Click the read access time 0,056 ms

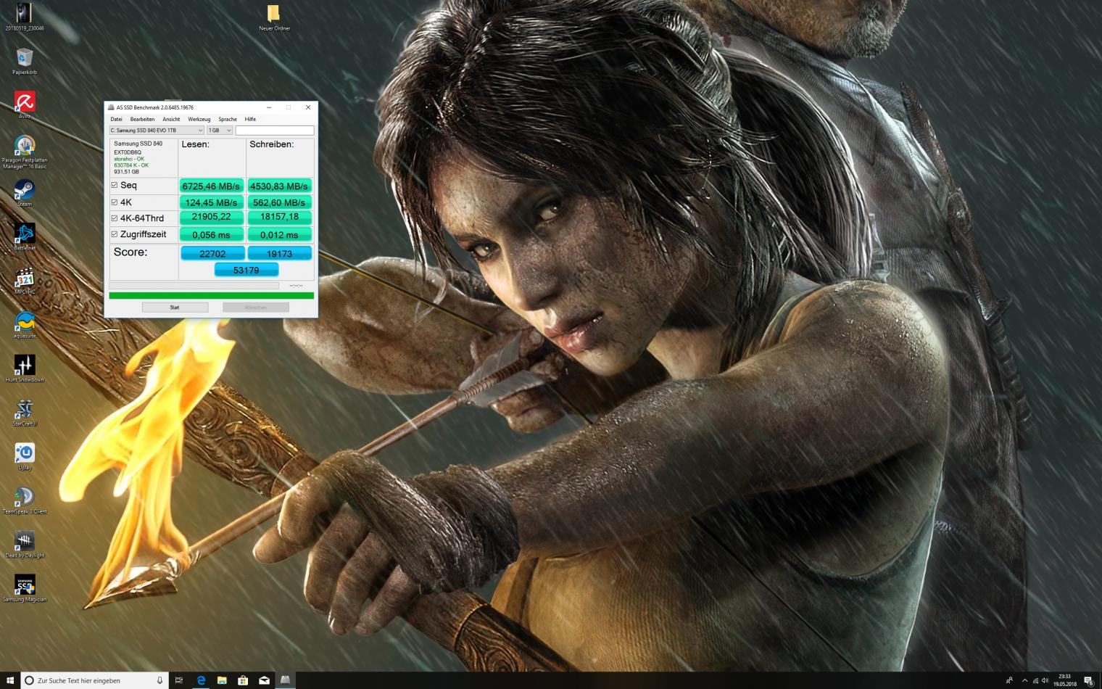(x=211, y=235)
